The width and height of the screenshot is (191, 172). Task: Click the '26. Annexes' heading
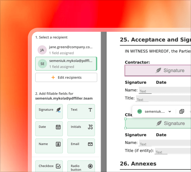138,164
